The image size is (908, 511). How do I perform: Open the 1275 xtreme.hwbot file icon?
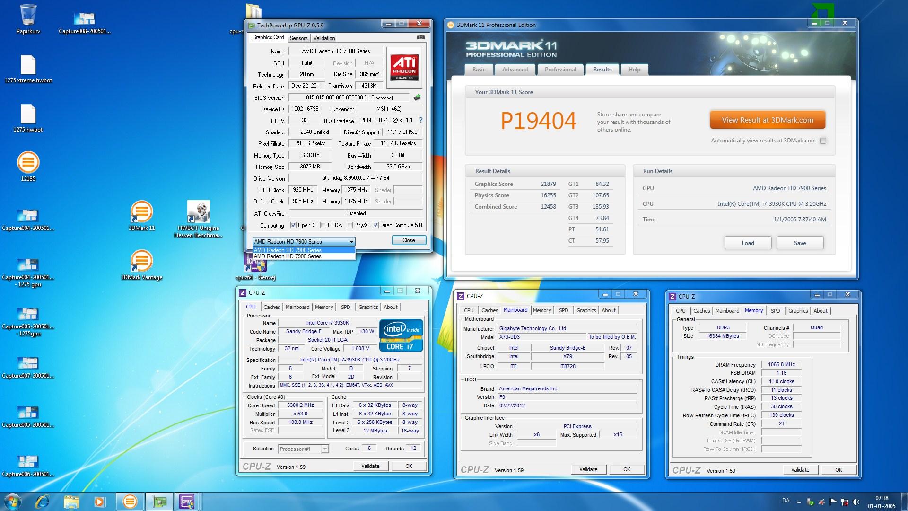click(28, 69)
